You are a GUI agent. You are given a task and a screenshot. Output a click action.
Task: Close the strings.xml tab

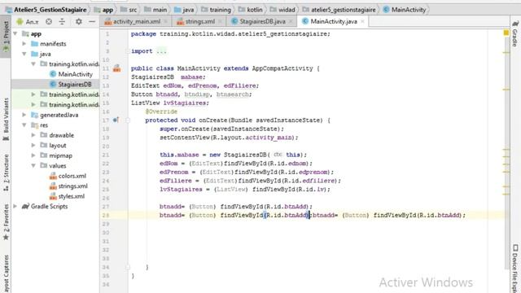pyautogui.click(x=220, y=22)
